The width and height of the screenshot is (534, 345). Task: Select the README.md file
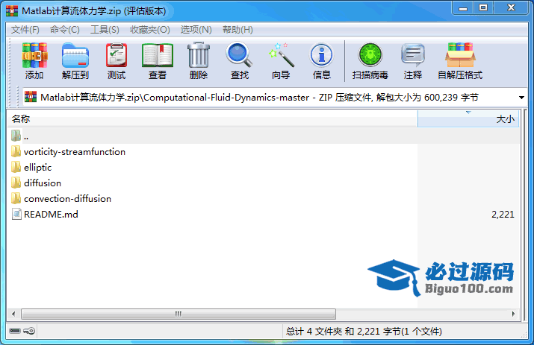[x=51, y=215]
